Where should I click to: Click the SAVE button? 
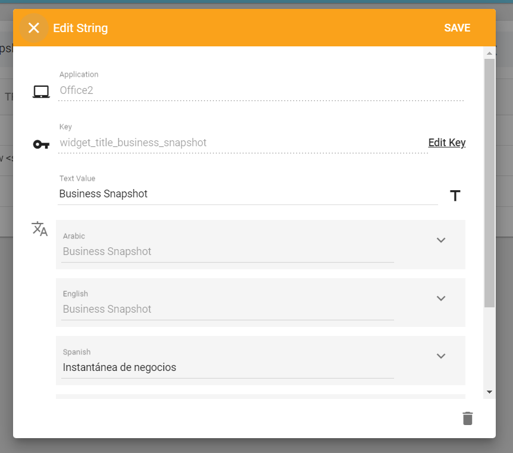pos(457,28)
